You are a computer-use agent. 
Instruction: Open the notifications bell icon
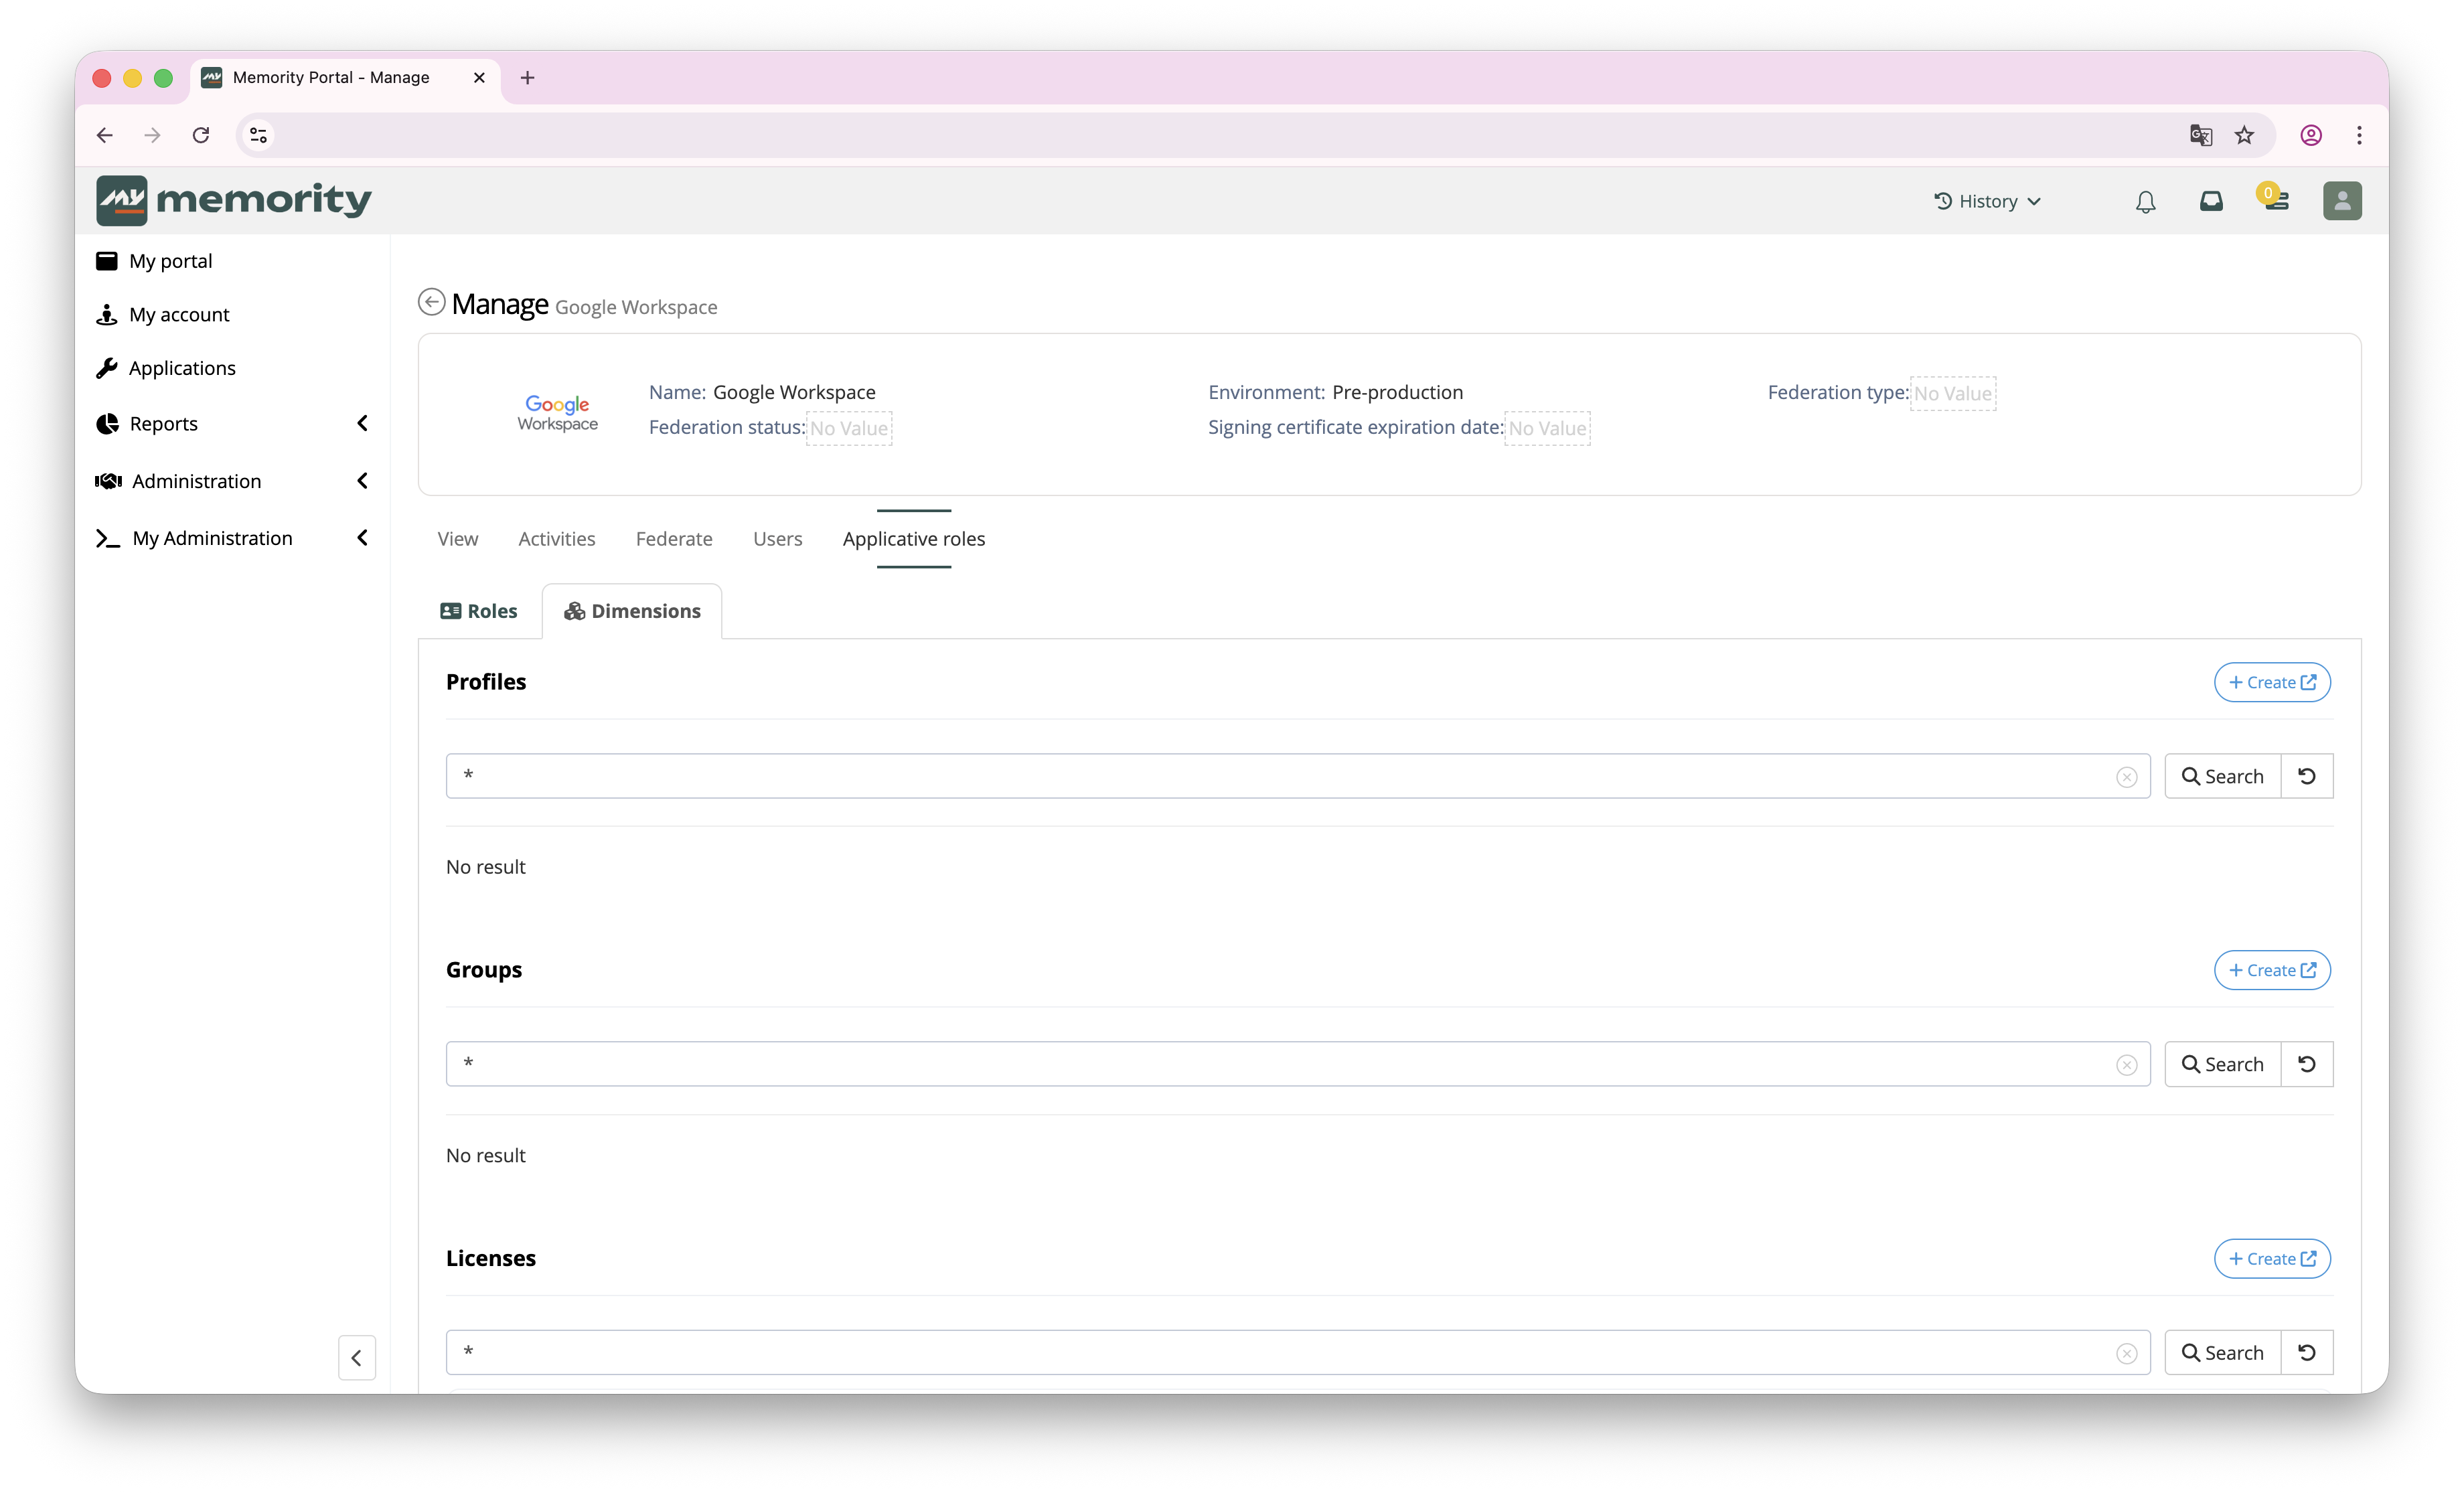click(x=2145, y=202)
